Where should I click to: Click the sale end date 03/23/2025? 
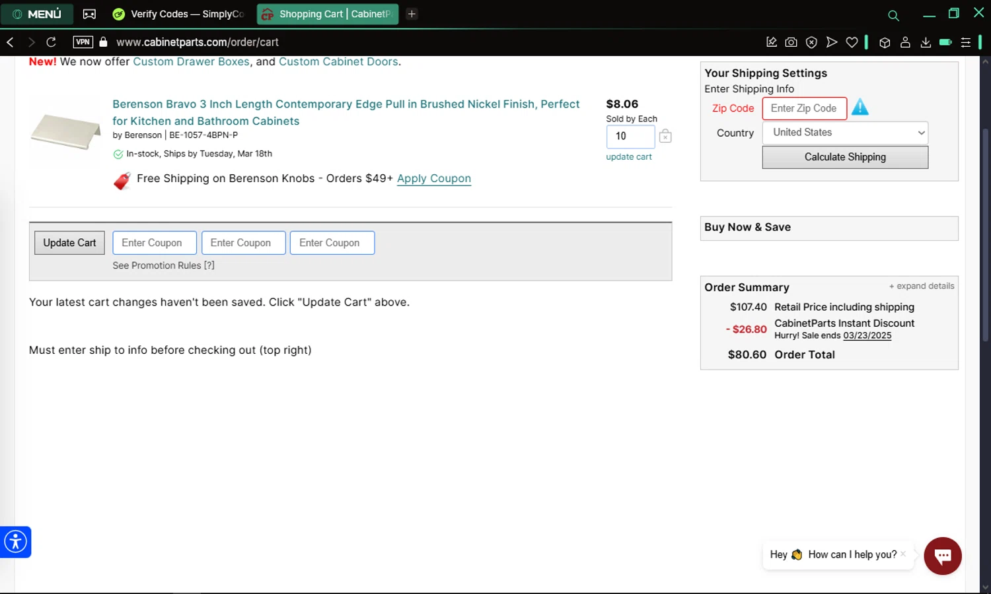coord(867,335)
